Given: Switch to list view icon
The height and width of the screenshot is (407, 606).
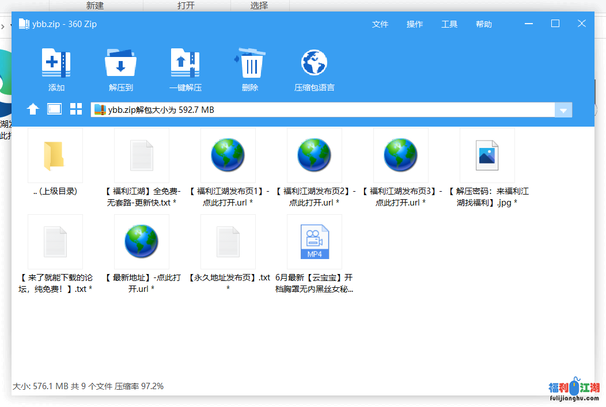Looking at the screenshot, I should [54, 109].
